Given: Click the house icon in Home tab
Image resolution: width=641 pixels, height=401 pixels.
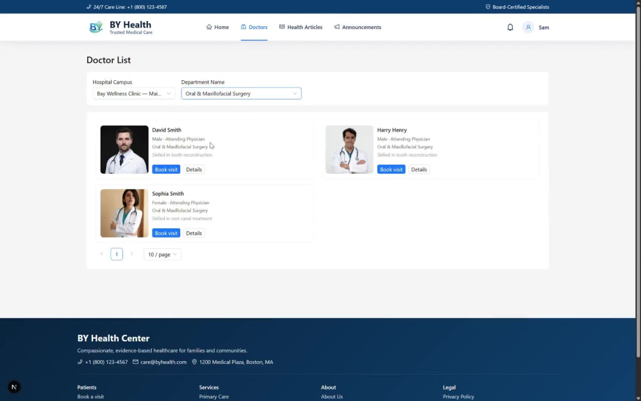Looking at the screenshot, I should click(x=209, y=27).
